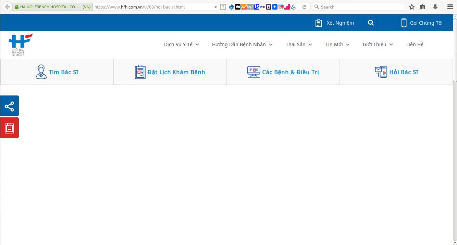Open the Liên Hệ menu item

pos(415,44)
